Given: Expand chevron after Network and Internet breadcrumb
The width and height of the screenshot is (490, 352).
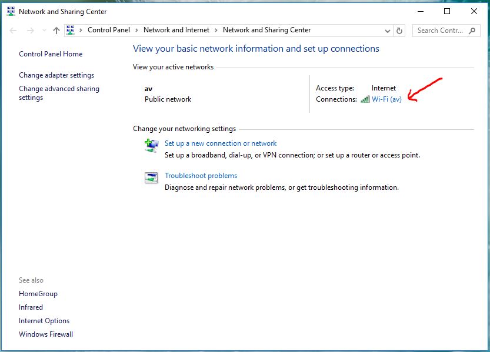Looking at the screenshot, I should [216, 31].
